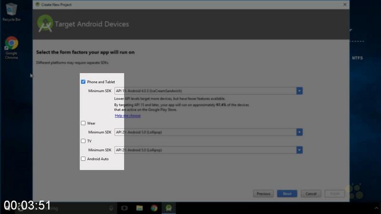The height and width of the screenshot is (214, 381).
Task: Open File Explorer from the taskbar
Action: [x=140, y=208]
